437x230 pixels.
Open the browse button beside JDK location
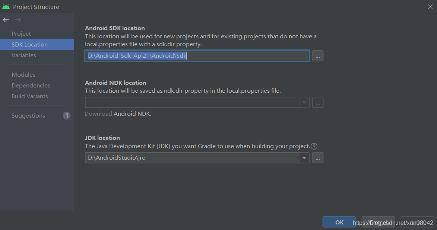(x=318, y=157)
